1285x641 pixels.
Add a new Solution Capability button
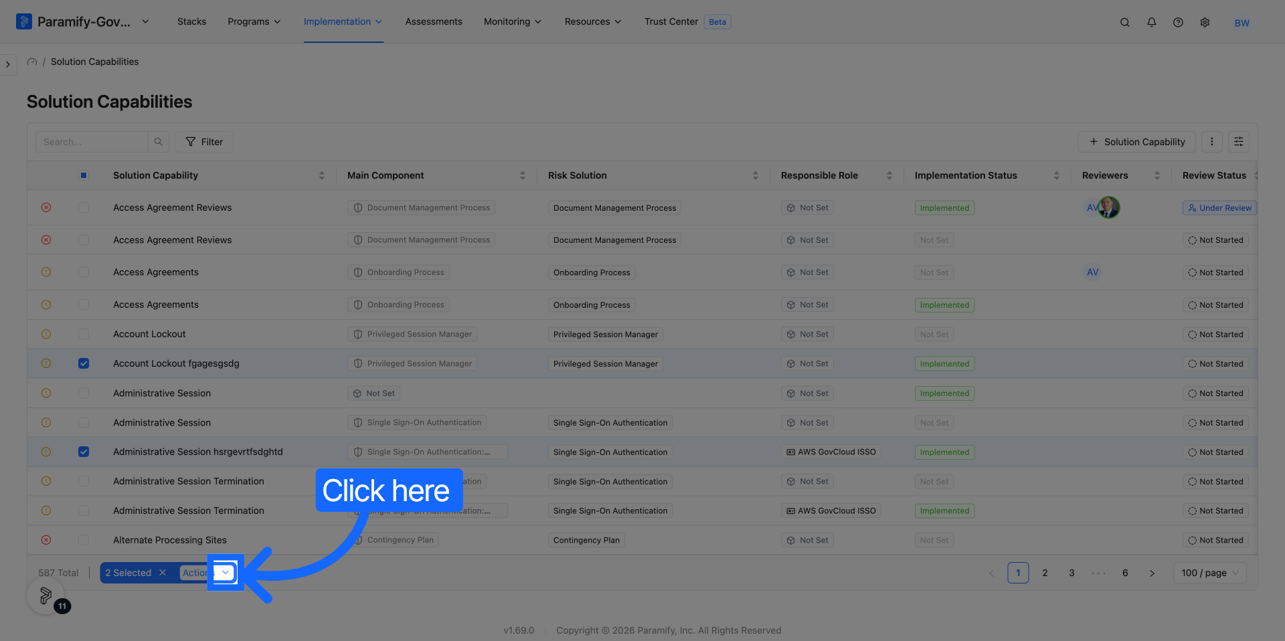pyautogui.click(x=1136, y=142)
